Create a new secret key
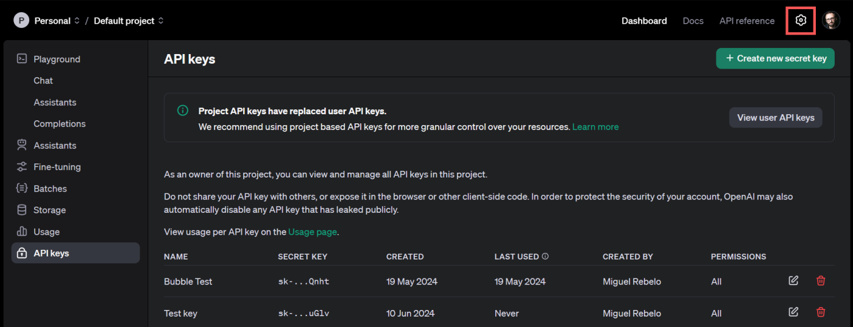The width and height of the screenshot is (853, 327). (775, 58)
